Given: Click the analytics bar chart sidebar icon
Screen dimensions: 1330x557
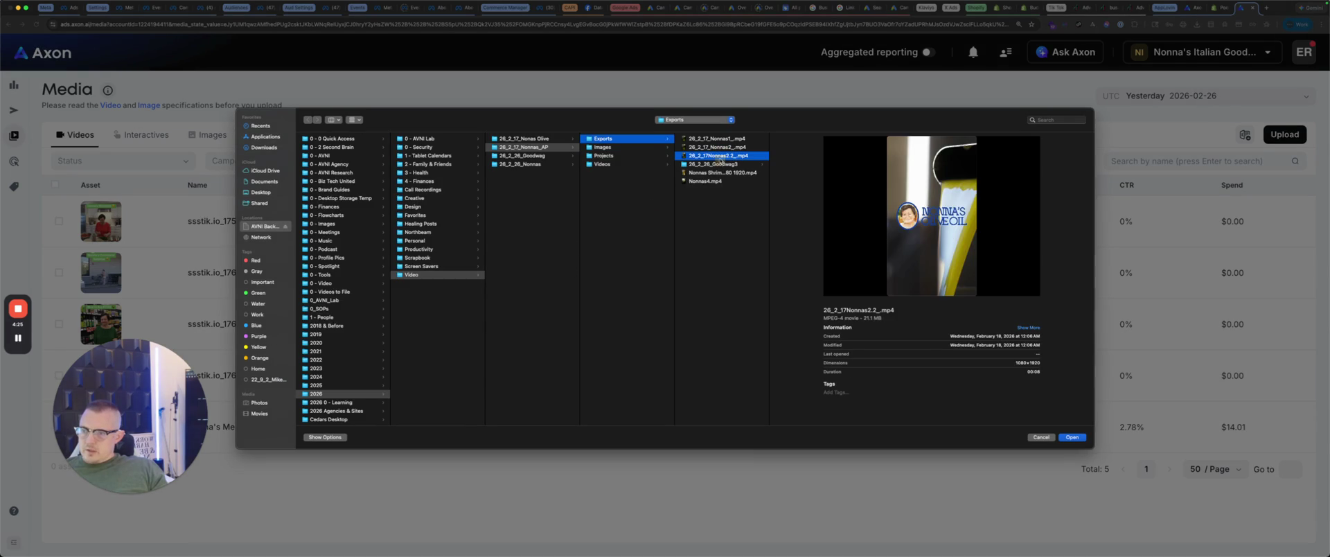Looking at the screenshot, I should click(14, 85).
